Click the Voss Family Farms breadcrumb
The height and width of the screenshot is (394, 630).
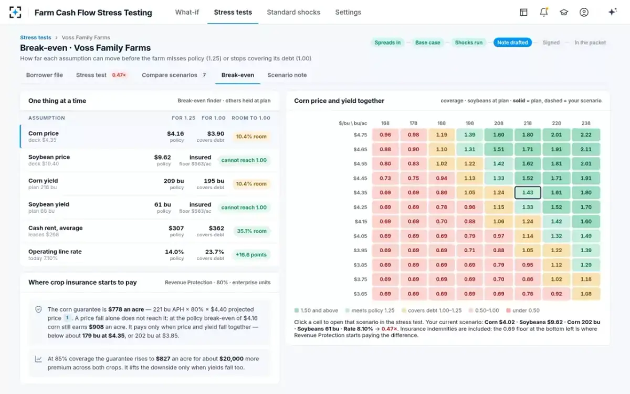point(86,37)
